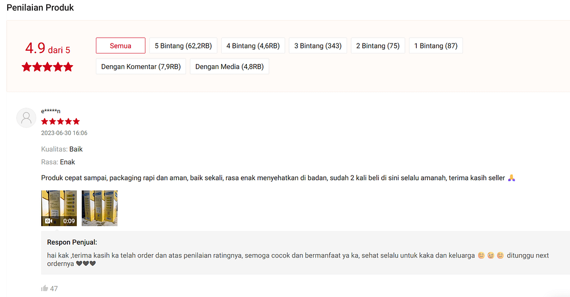Screen dimensions: 570x297
Task: Filter reviews by 5 Bintang
Action: point(183,46)
